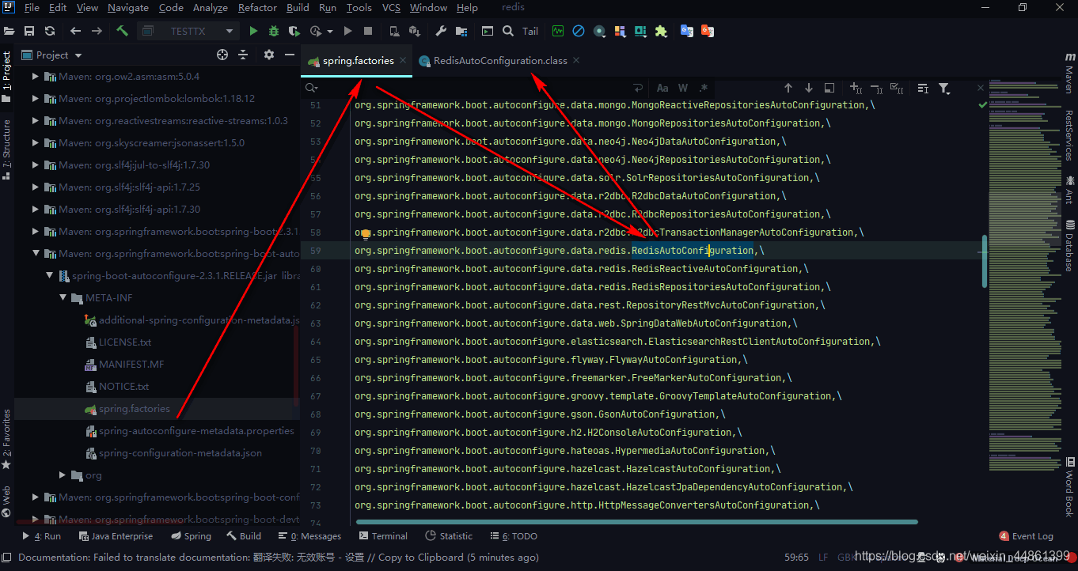The image size is (1078, 571).
Task: Click the red Translate icon
Action: click(707, 31)
